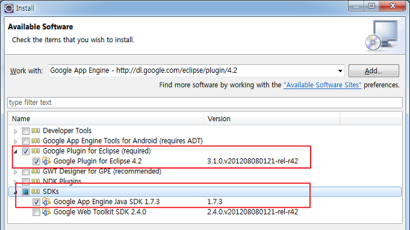
Task: Uncheck Google Plugin for Eclipse (required) checkbox
Action: pyautogui.click(x=25, y=151)
